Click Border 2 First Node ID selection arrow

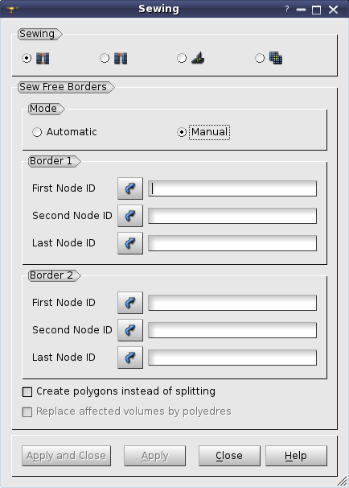point(130,303)
